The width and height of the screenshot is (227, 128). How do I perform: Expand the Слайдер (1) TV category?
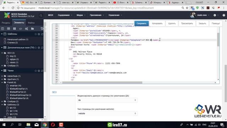pyautogui.click(x=2, y=65)
